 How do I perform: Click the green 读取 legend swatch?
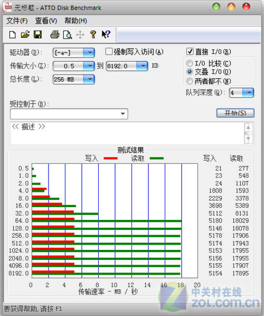(157, 159)
